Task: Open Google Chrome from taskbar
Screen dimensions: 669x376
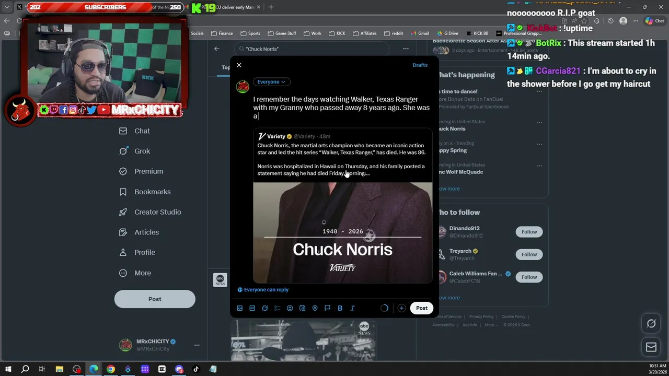Action: click(x=111, y=369)
